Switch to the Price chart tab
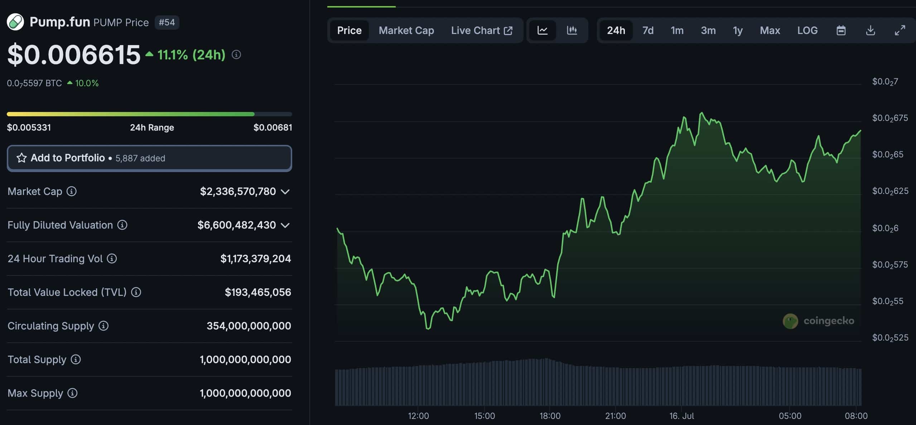The width and height of the screenshot is (916, 425). pos(349,30)
